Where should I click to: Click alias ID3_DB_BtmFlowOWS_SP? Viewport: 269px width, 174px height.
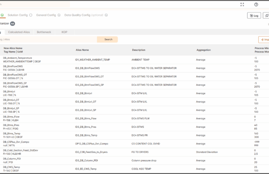pyautogui.click(x=89, y=85)
